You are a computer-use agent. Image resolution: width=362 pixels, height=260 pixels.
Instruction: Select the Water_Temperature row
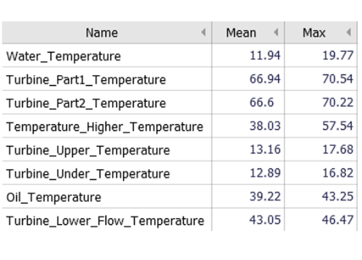point(180,56)
